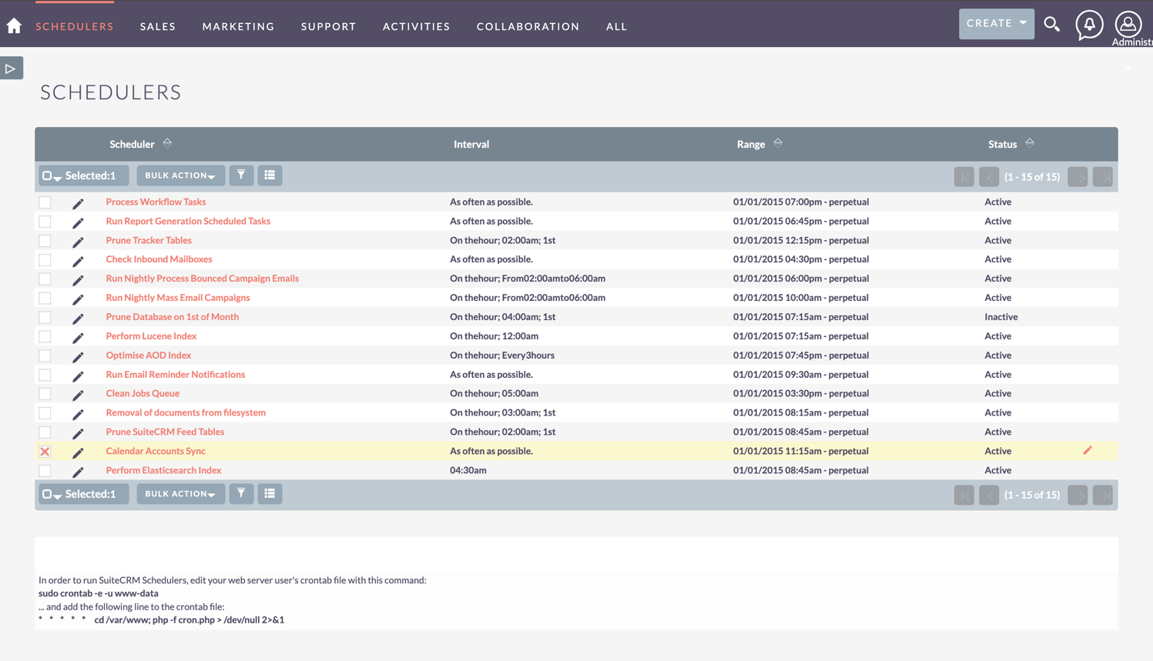Screen dimensions: 1153x661
Task: Sort the list by the Status column arrow
Action: tap(1028, 142)
